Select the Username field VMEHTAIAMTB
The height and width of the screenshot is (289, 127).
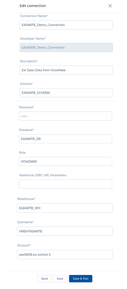click(x=65, y=231)
